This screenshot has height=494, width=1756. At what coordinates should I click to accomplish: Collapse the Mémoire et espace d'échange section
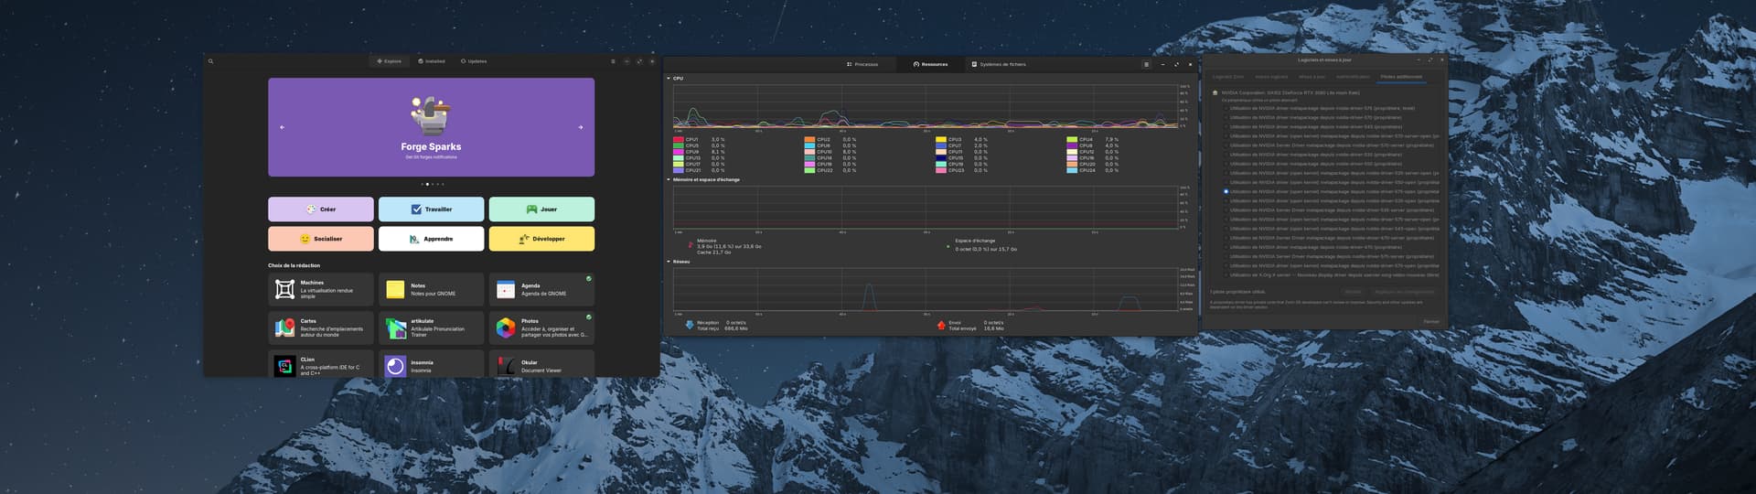pos(669,180)
